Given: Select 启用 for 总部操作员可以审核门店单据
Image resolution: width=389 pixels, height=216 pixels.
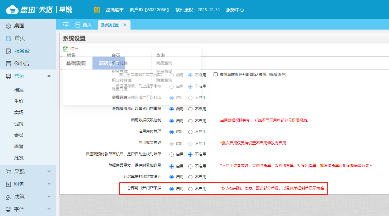Looking at the screenshot, I should pyautogui.click(x=171, y=109).
